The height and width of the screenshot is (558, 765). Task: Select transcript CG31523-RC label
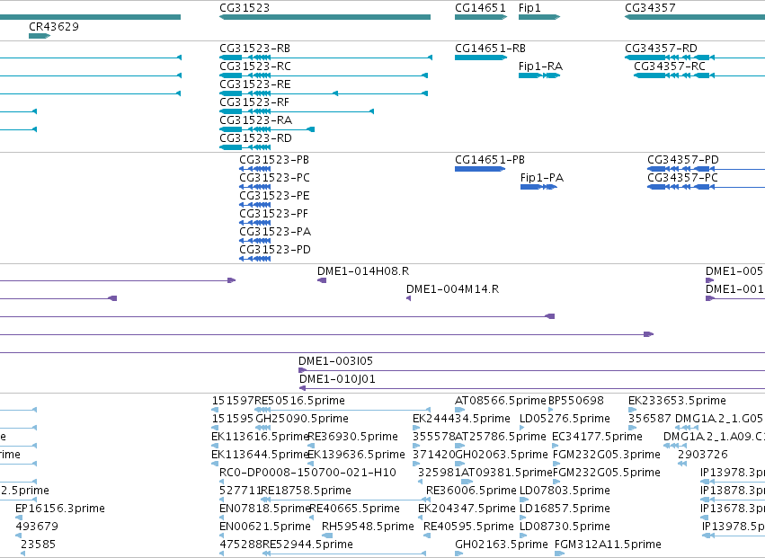[255, 66]
